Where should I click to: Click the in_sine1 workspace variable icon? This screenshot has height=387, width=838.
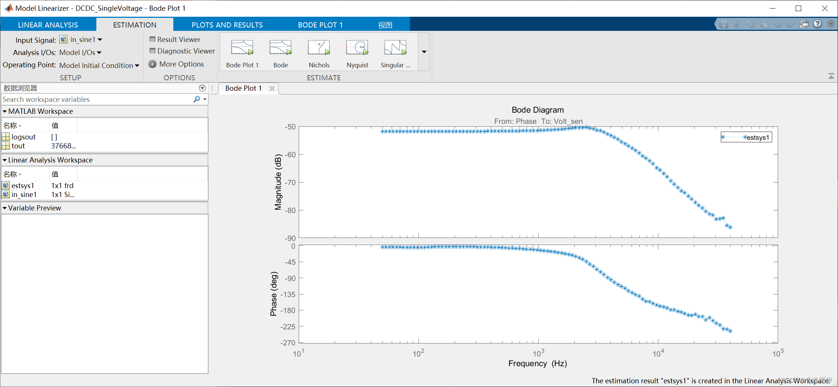coord(6,194)
